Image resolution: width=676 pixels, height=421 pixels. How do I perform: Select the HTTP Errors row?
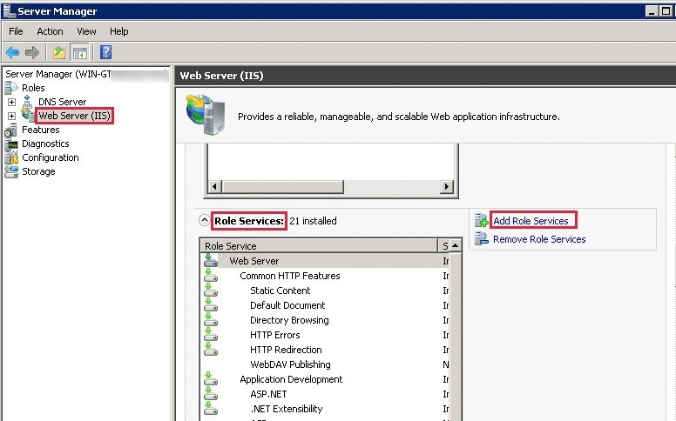[x=274, y=335]
